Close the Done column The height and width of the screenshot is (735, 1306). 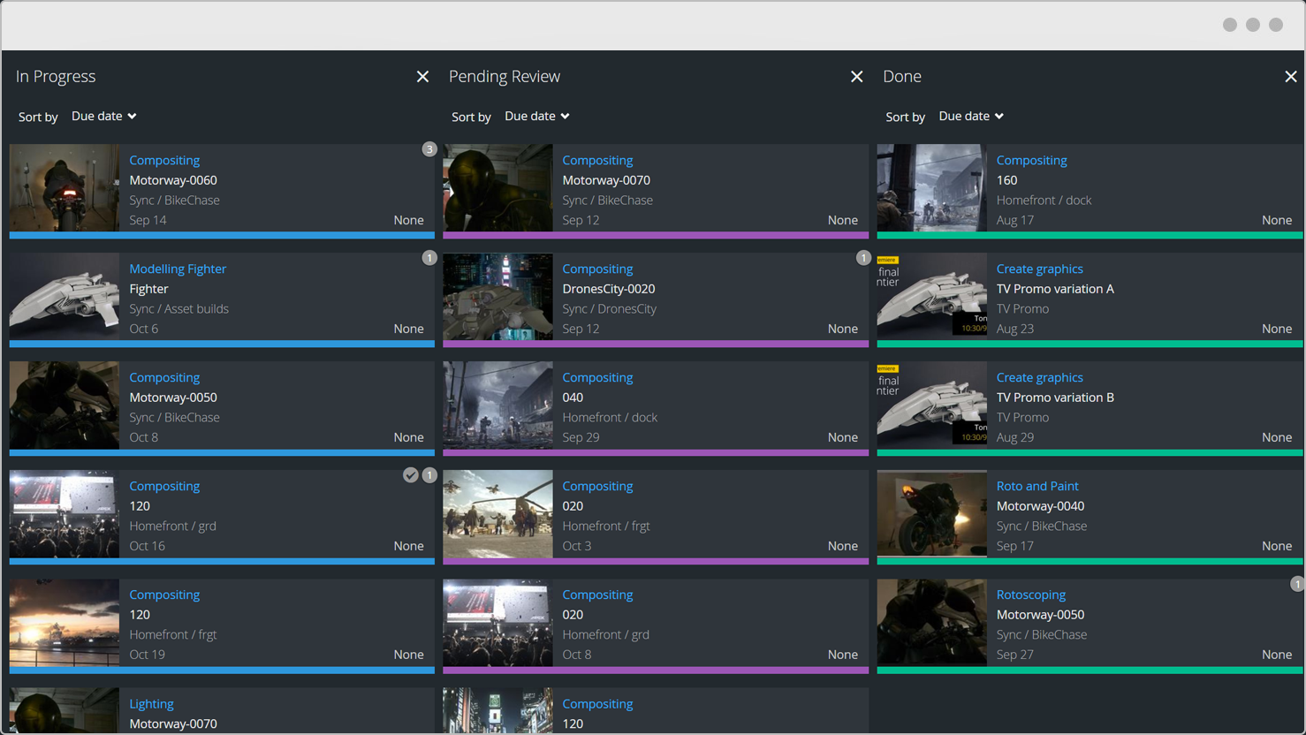(1290, 77)
